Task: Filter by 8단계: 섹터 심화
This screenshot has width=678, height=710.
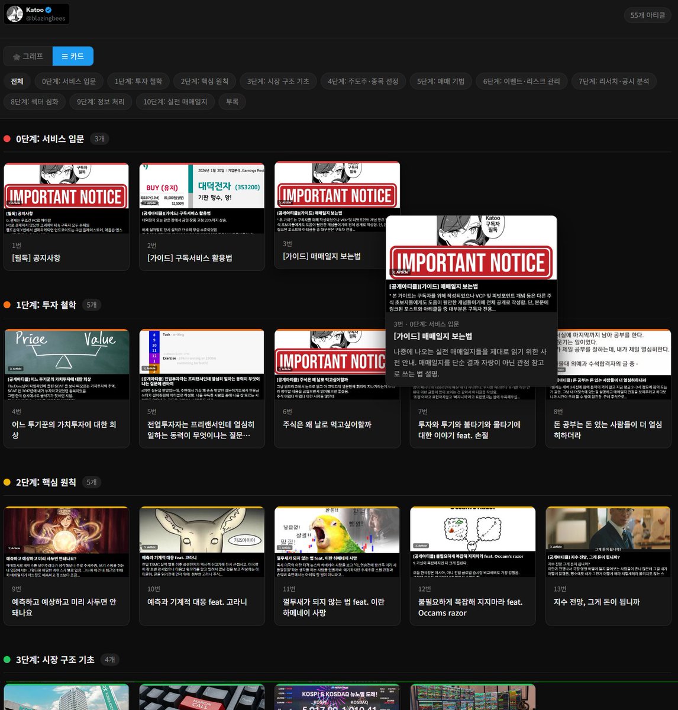Action: pyautogui.click(x=34, y=102)
